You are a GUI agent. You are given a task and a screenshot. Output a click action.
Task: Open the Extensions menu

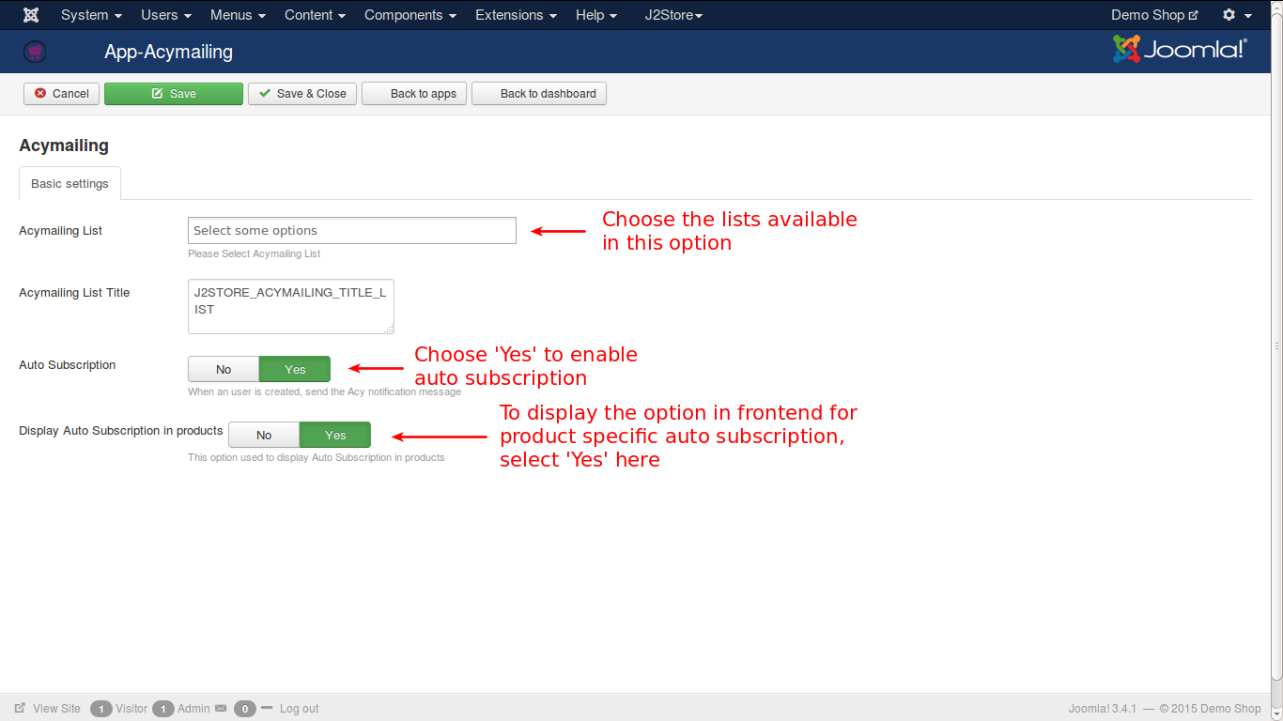516,15
